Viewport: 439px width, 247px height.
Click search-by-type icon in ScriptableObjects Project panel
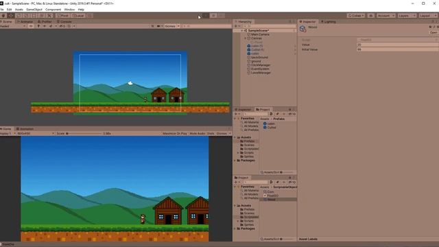point(272,182)
